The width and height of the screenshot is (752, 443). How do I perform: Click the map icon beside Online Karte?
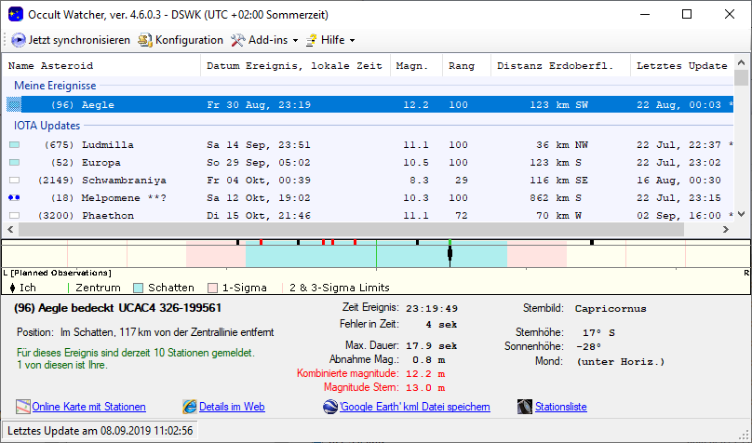[23, 407]
